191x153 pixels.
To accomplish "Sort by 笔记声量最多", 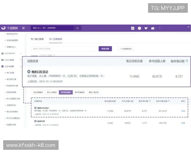I will point(80,92).
